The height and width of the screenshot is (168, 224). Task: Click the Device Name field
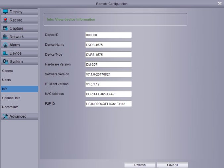point(108,45)
